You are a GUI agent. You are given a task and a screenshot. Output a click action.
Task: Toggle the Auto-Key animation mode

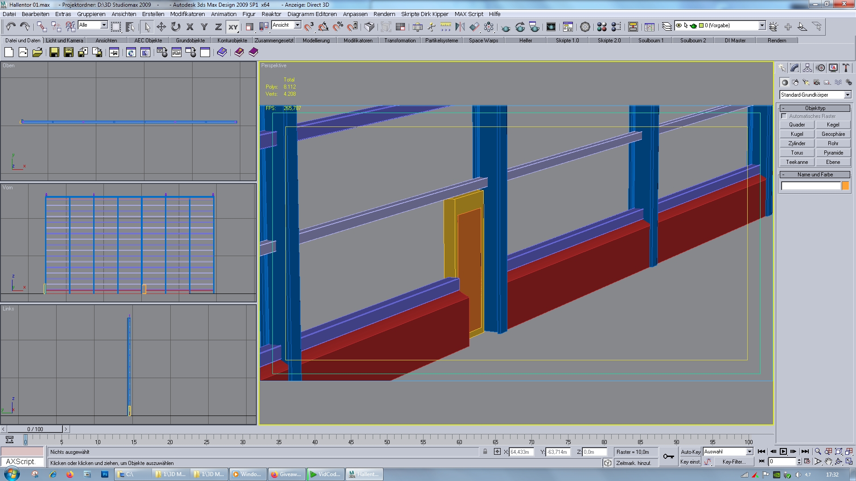690,452
